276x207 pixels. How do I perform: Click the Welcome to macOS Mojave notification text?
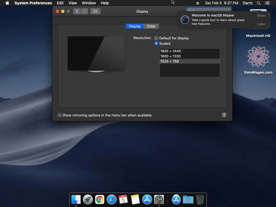pos(213,15)
